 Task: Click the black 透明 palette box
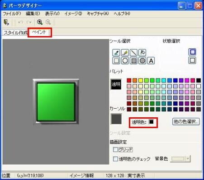(x=116, y=84)
